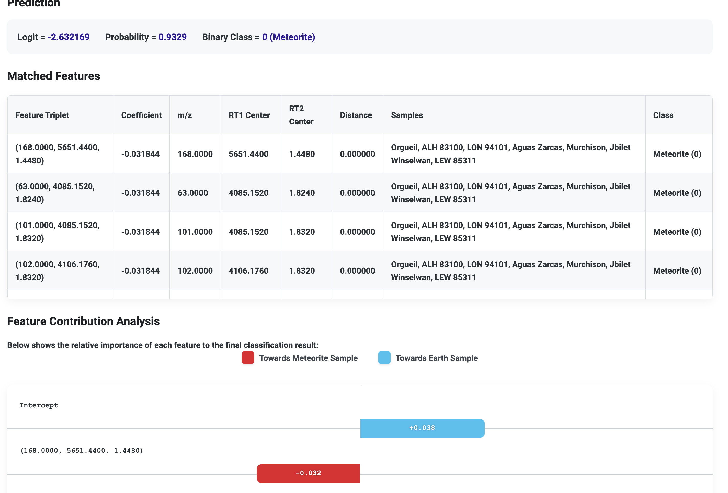Click RT1 value 4106.1760 in table
Screen dimensions: 728x493
coord(248,271)
